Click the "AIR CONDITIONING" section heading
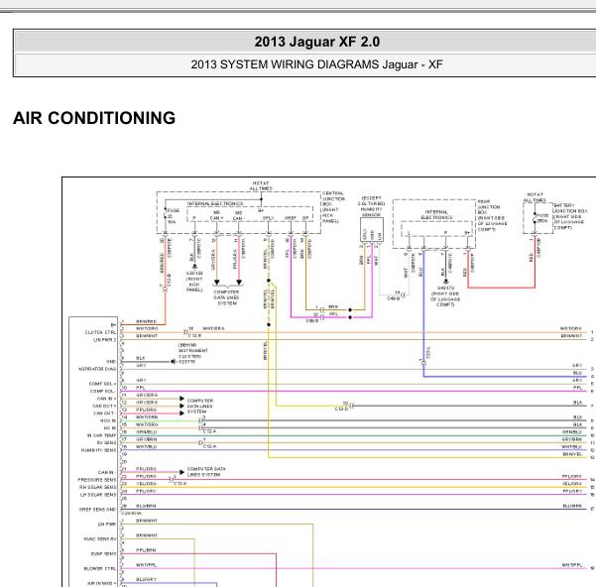This screenshot has height=587, width=596. [94, 118]
